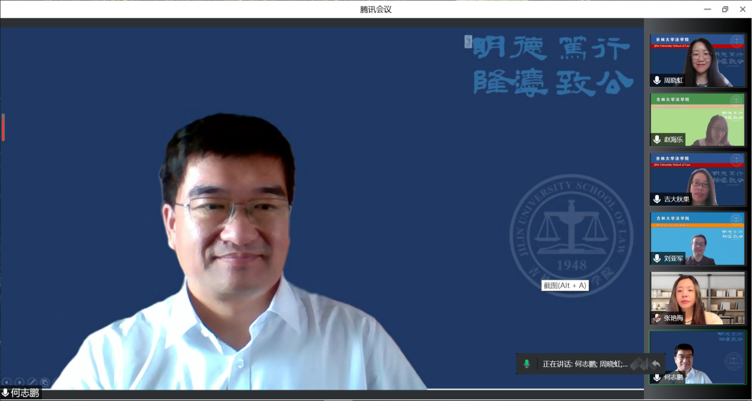The width and height of the screenshot is (752, 401).
Task: Click the 正在讲话 speaker list text
Action: point(585,364)
